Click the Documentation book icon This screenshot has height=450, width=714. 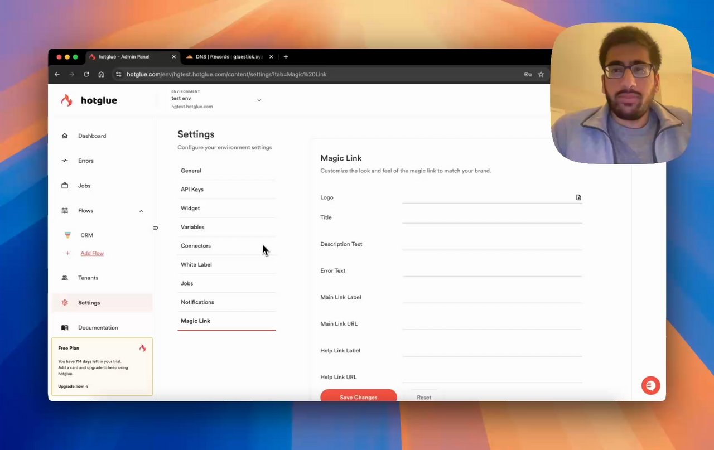point(65,328)
